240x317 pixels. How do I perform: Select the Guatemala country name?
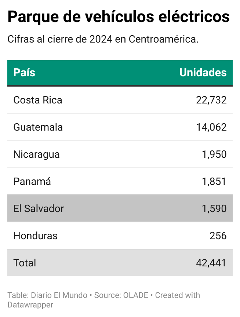[x=38, y=127]
